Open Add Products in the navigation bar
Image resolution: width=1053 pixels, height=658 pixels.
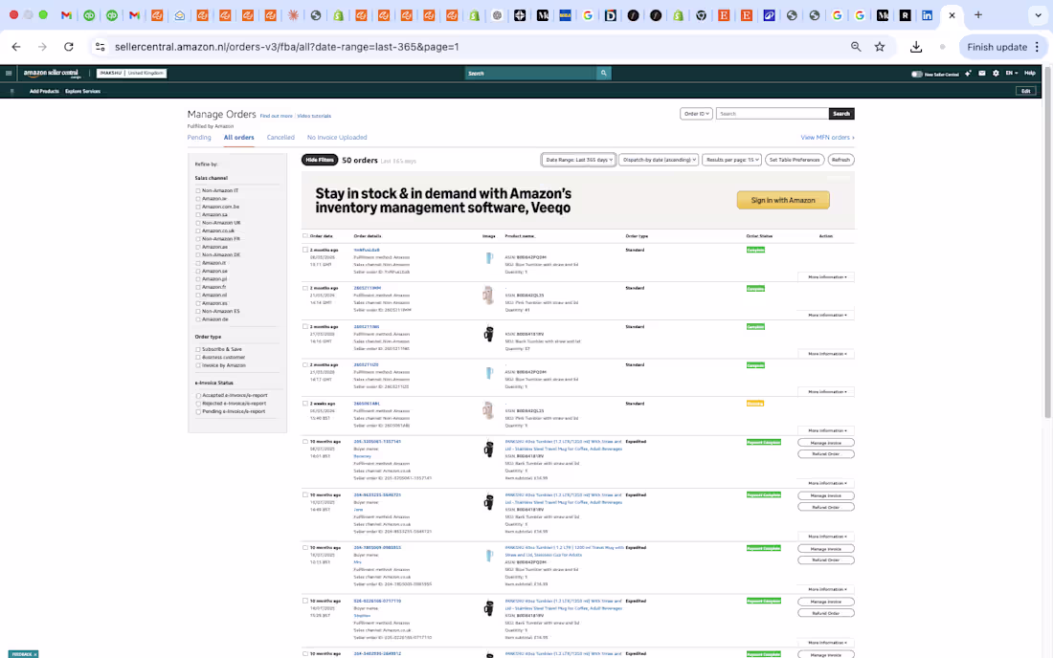pos(44,91)
